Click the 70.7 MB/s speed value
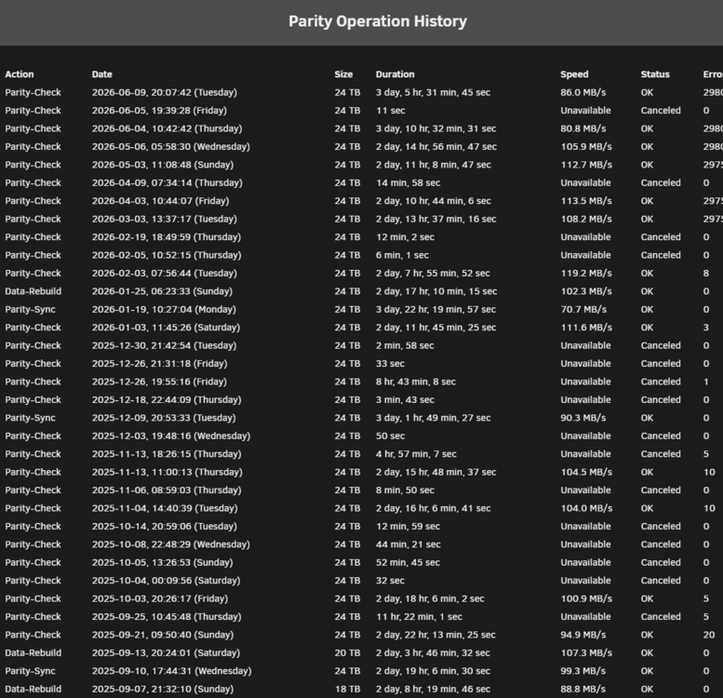This screenshot has height=698, width=723. (583, 309)
